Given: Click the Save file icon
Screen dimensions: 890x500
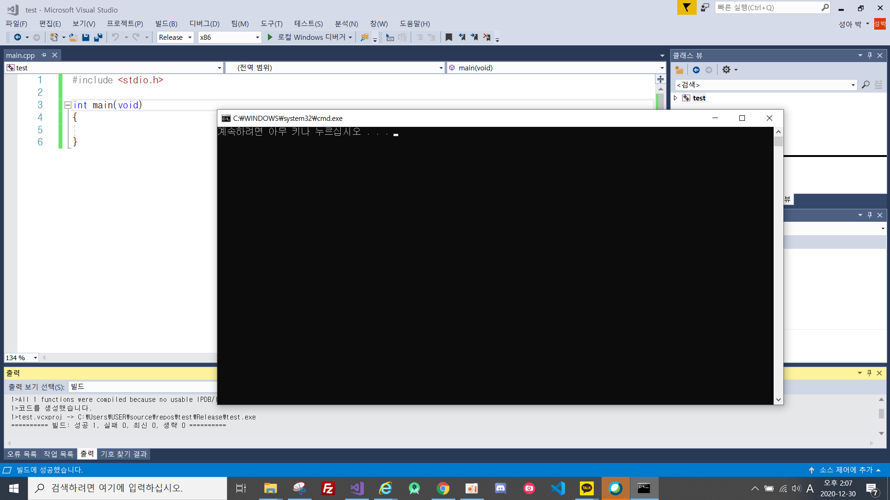Looking at the screenshot, I should coord(86,37).
